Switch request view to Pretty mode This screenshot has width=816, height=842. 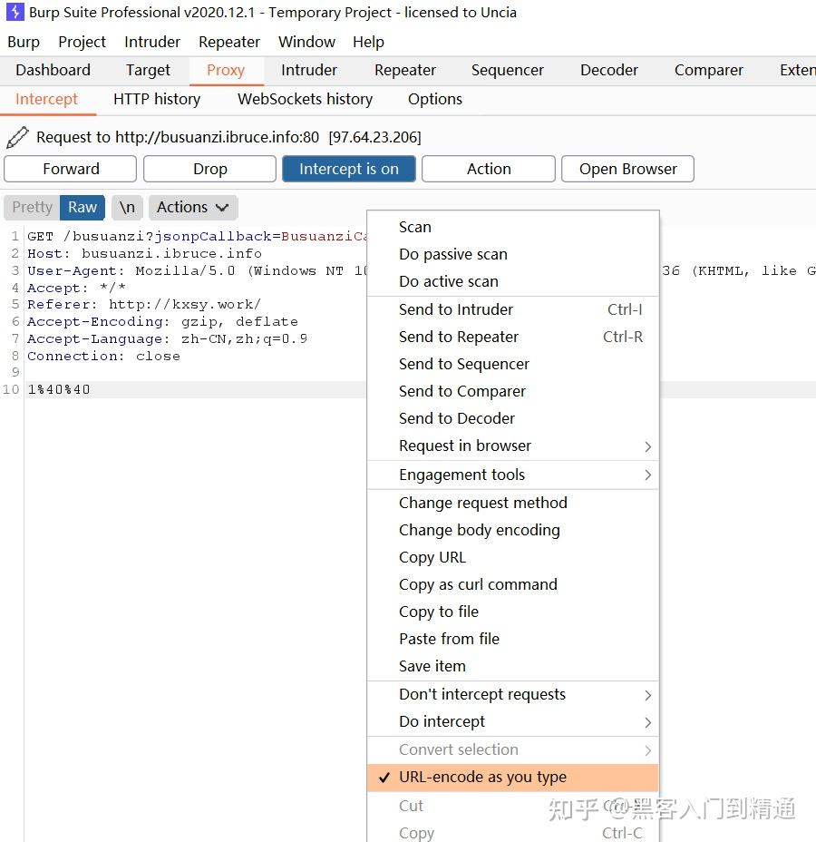(31, 207)
